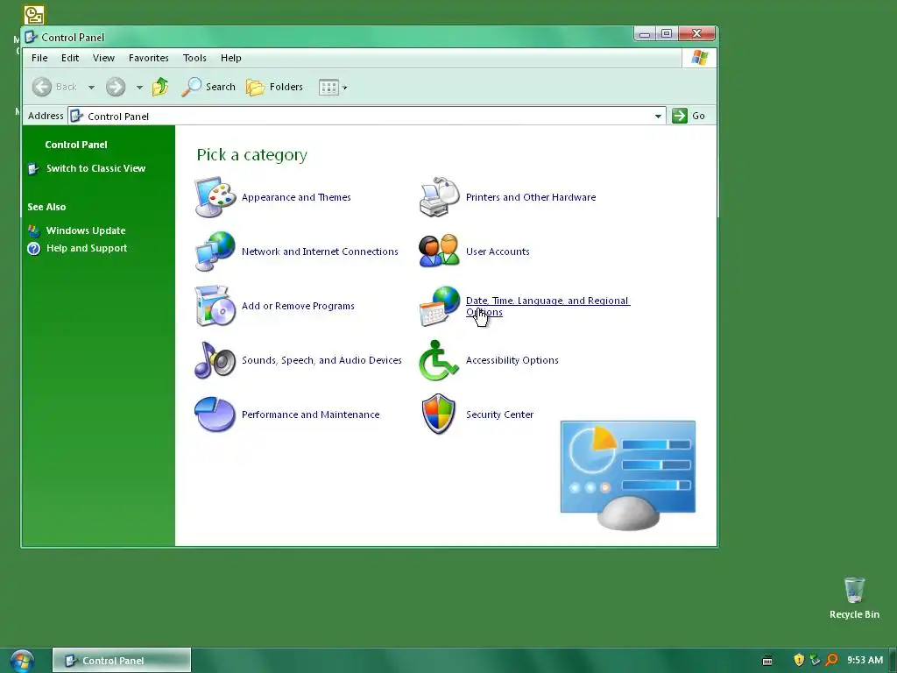Expand the Views dropdown arrow

pyautogui.click(x=344, y=88)
